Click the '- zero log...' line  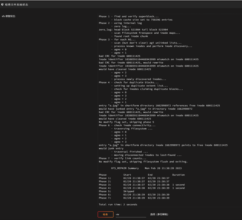[x=121, y=26]
